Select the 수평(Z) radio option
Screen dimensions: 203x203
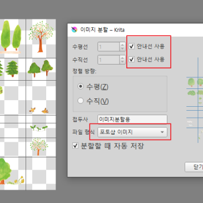81,86
